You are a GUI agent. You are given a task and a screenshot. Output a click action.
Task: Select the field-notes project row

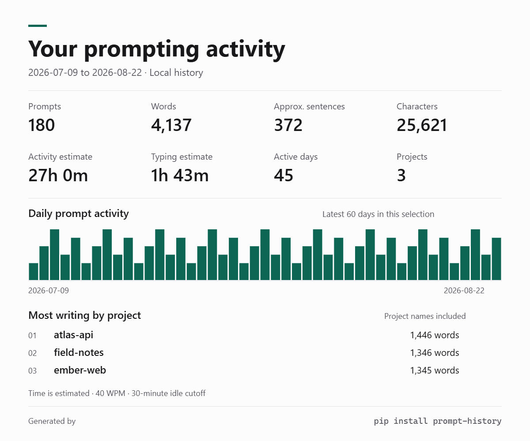(265, 353)
